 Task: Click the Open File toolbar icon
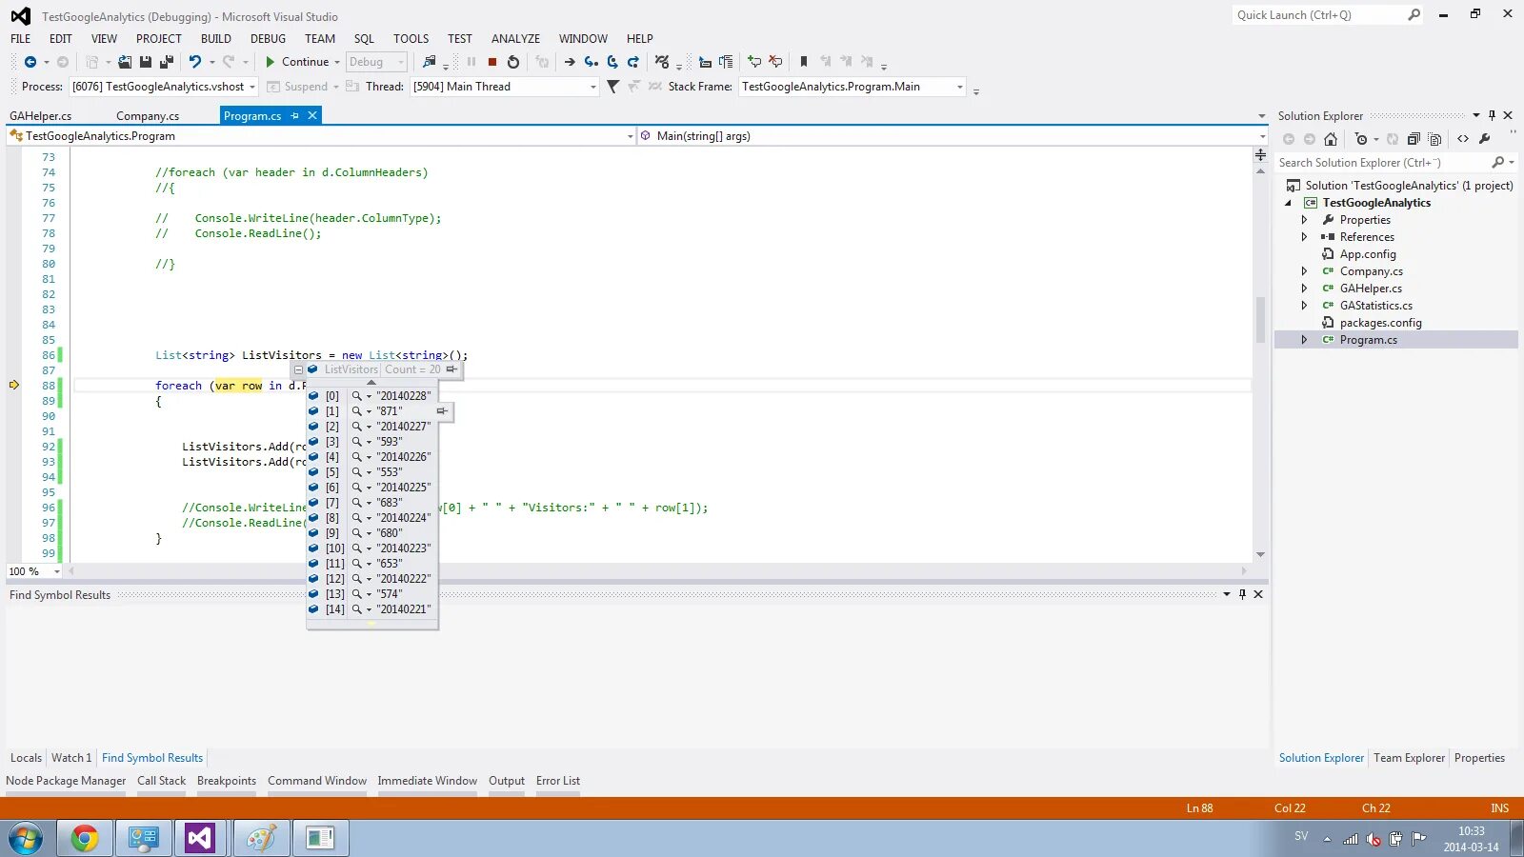[125, 62]
